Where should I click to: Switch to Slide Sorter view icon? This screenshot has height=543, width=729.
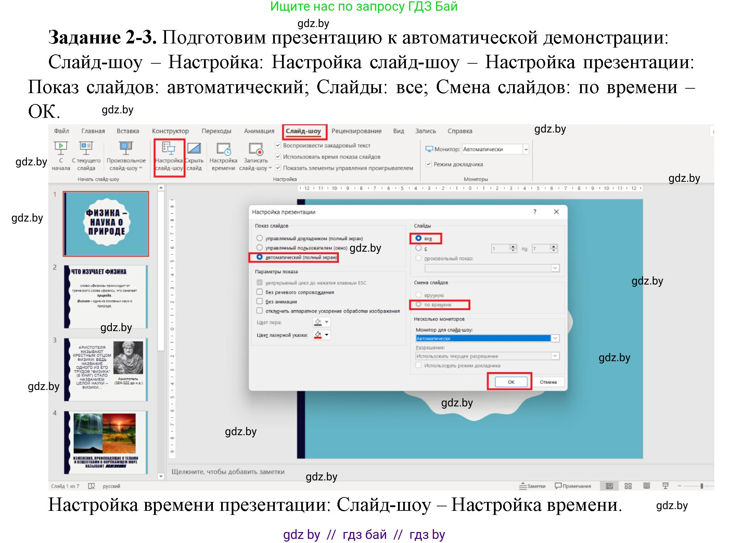628,485
